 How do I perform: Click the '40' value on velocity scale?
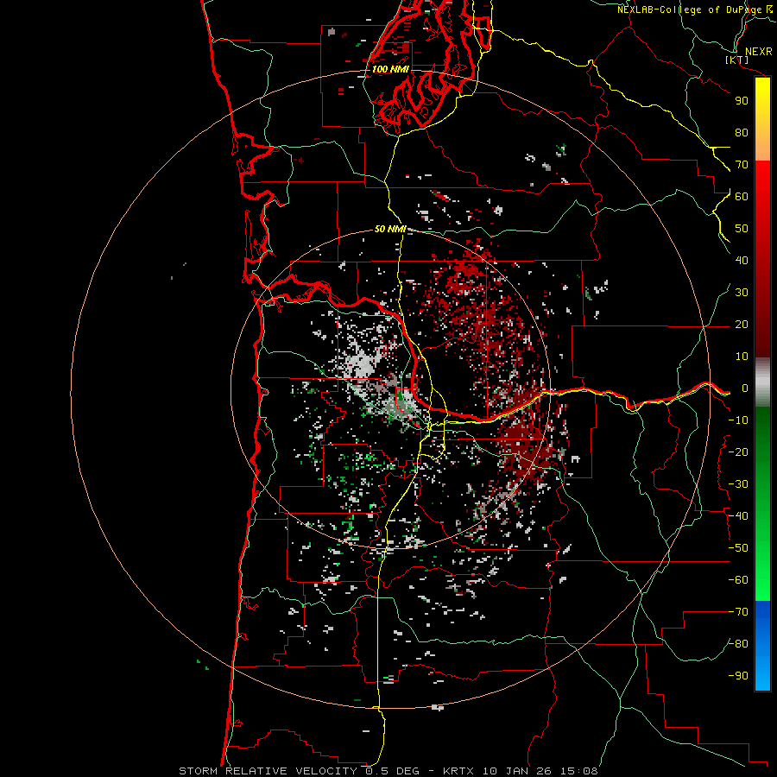click(742, 261)
